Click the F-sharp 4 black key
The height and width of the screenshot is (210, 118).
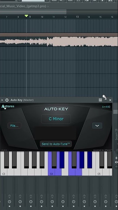click(74, 159)
